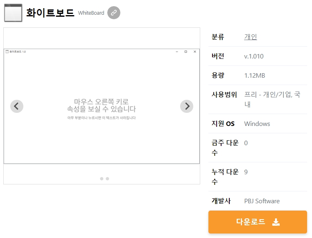
Task: Click the PBJ Software developer name
Action: pos(262,201)
